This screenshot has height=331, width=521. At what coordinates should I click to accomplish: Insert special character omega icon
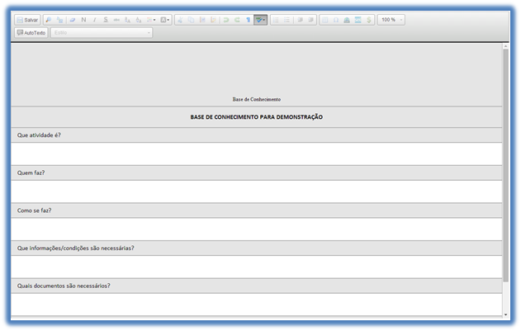point(335,19)
